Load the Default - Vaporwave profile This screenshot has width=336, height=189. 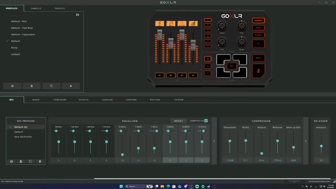coord(23,34)
